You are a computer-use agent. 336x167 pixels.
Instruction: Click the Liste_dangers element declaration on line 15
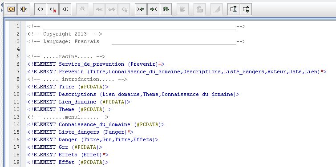click(81, 132)
